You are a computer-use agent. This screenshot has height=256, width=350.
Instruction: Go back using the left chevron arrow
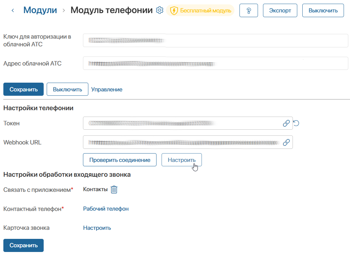(x=13, y=10)
